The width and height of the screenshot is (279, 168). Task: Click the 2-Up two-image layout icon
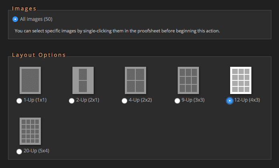[x=83, y=80]
